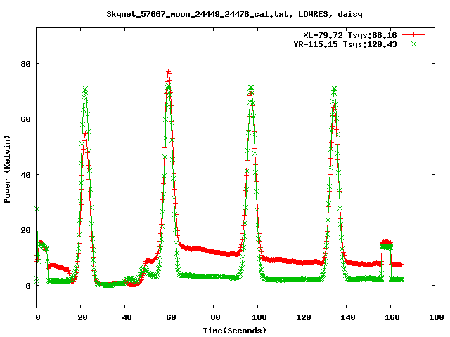Viewport: 450px width, 337px height.
Task: Click the red legend line sample
Action: pyautogui.click(x=413, y=35)
